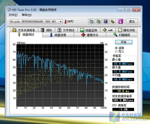Switch to the 随机存取 tab
The width and height of the screenshot is (150, 124).
126,30
